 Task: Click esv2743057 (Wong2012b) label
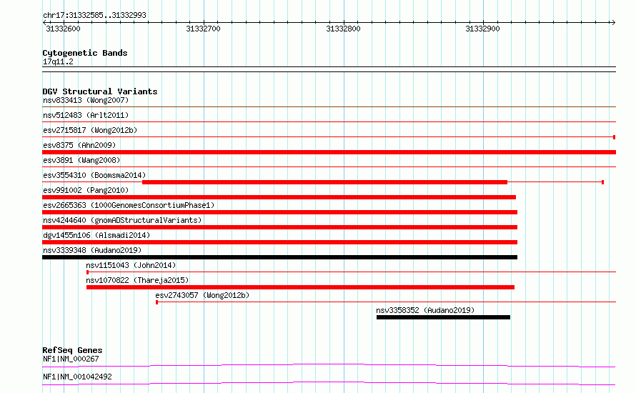tap(202, 295)
